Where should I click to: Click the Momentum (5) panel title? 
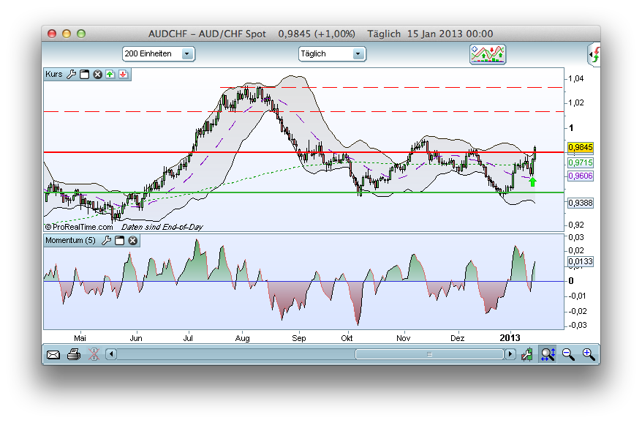point(70,240)
